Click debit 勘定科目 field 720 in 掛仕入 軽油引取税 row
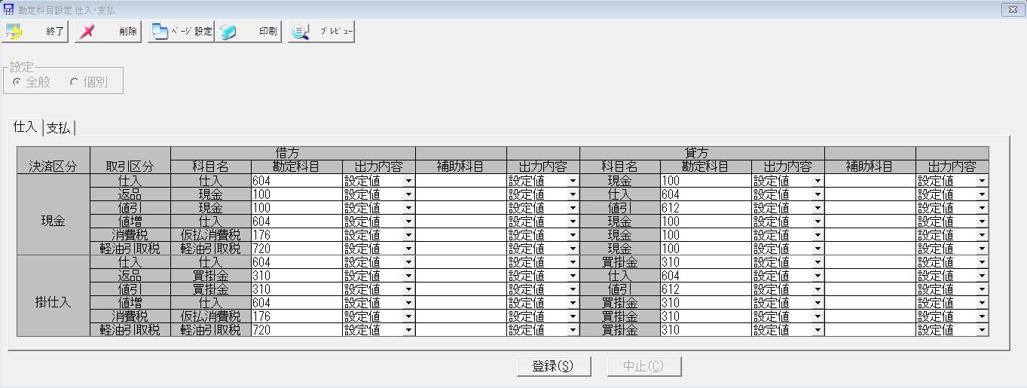The width and height of the screenshot is (1027, 388). [x=296, y=330]
